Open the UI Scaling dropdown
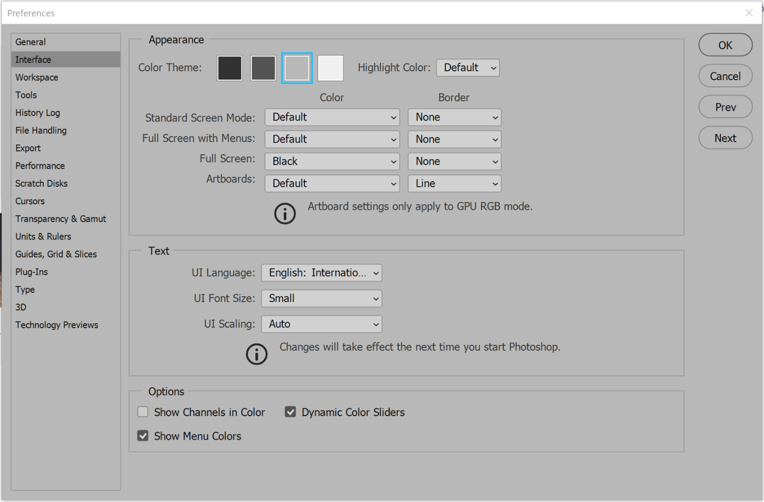Image resolution: width=764 pixels, height=502 pixels. (322, 324)
